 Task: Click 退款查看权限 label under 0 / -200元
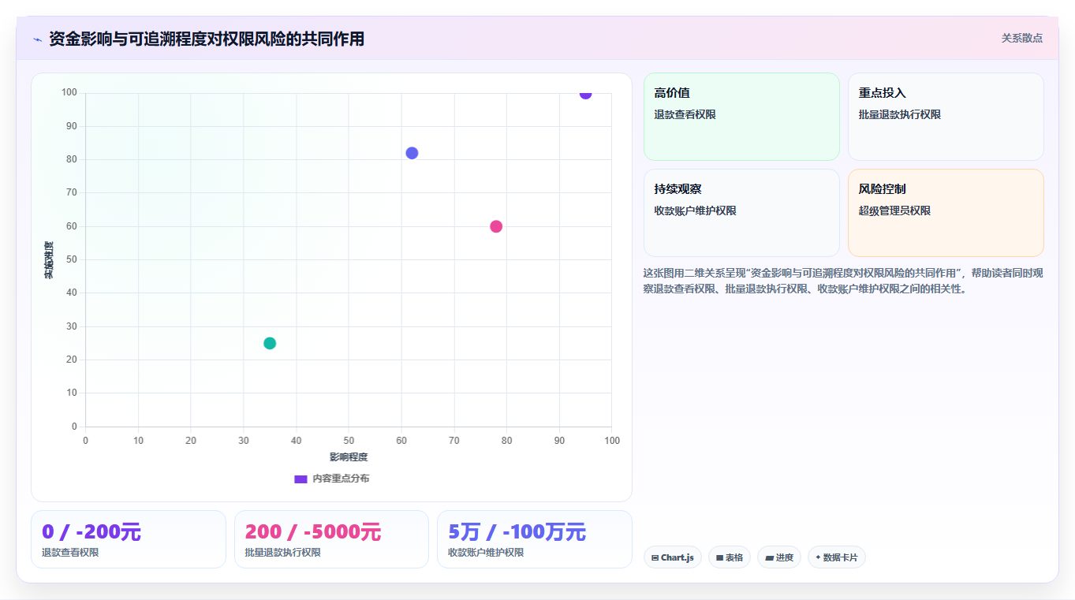point(70,553)
